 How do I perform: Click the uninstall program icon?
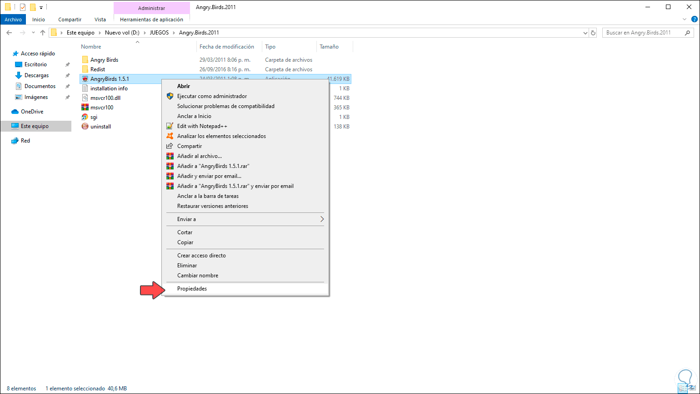coord(85,127)
